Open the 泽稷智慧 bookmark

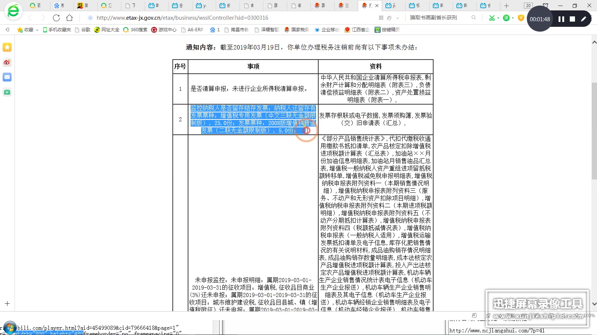point(267,29)
